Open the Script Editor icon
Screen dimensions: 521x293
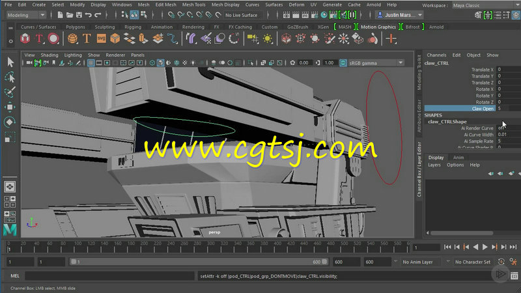click(x=514, y=275)
